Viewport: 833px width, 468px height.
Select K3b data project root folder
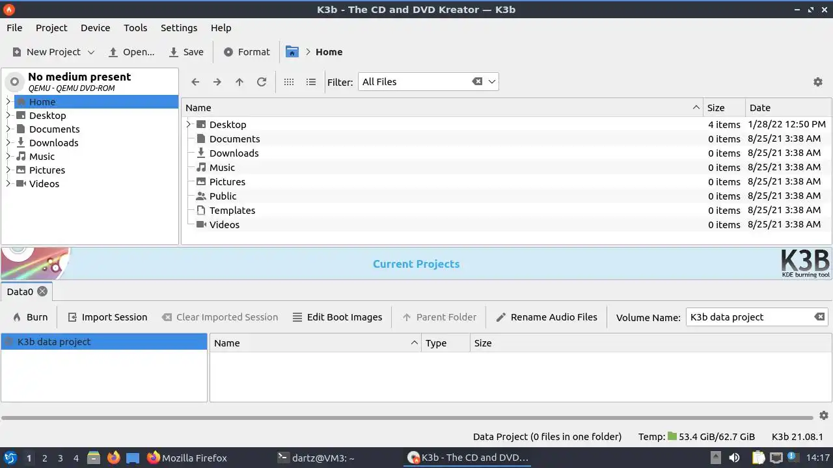[104, 342]
